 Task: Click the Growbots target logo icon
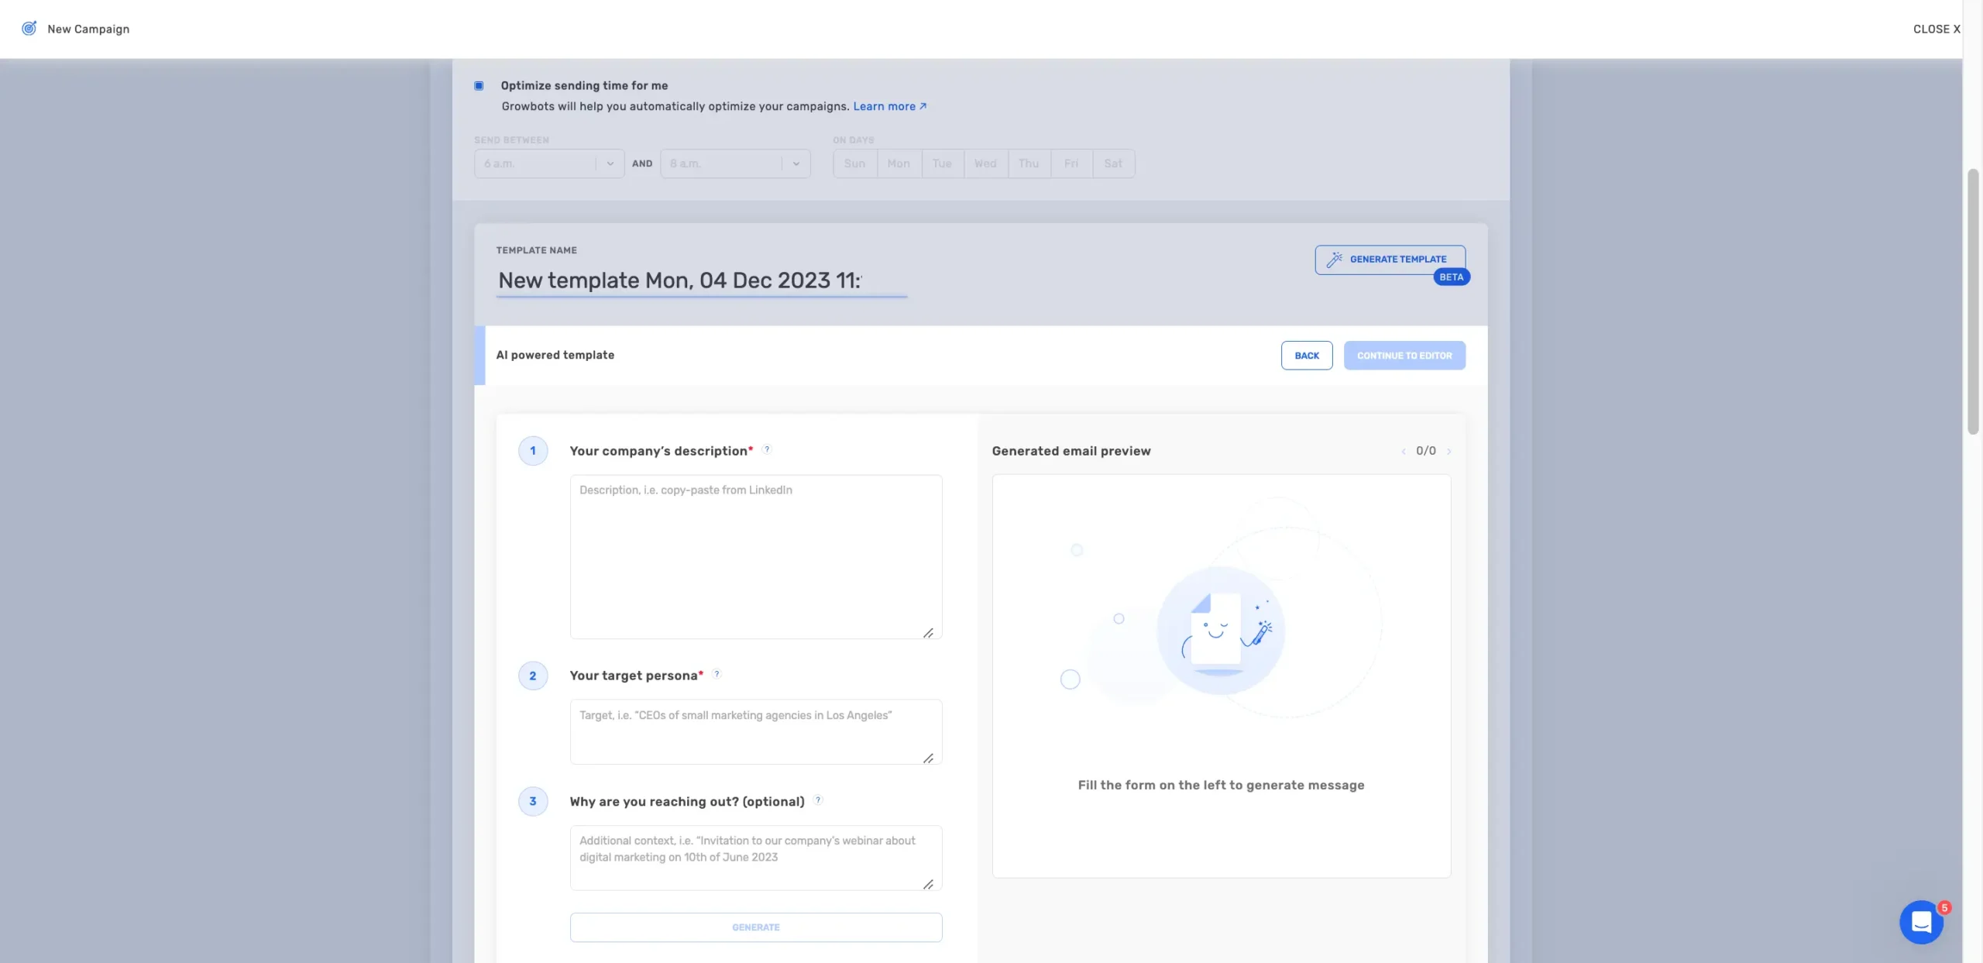[29, 29]
